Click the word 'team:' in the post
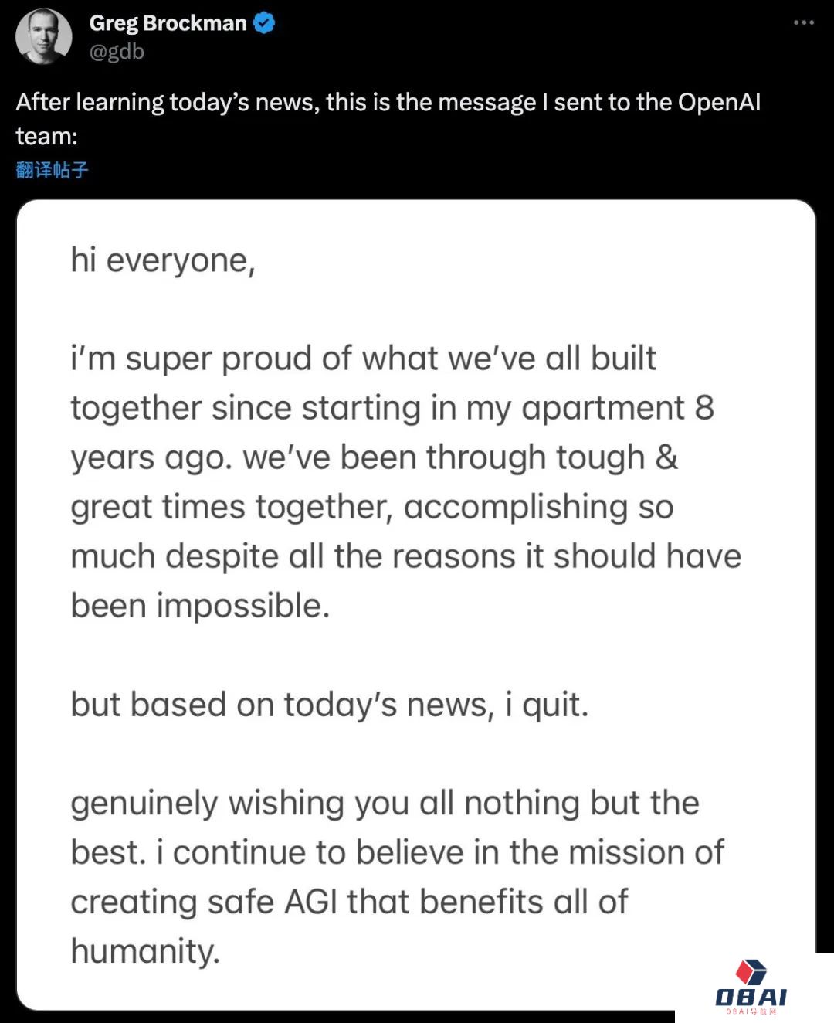Viewport: 834px width, 1023px height. tap(46, 137)
